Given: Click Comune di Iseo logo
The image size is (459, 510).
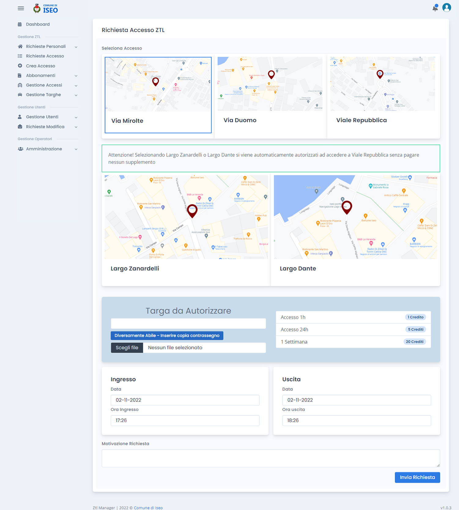Looking at the screenshot, I should tap(45, 9).
